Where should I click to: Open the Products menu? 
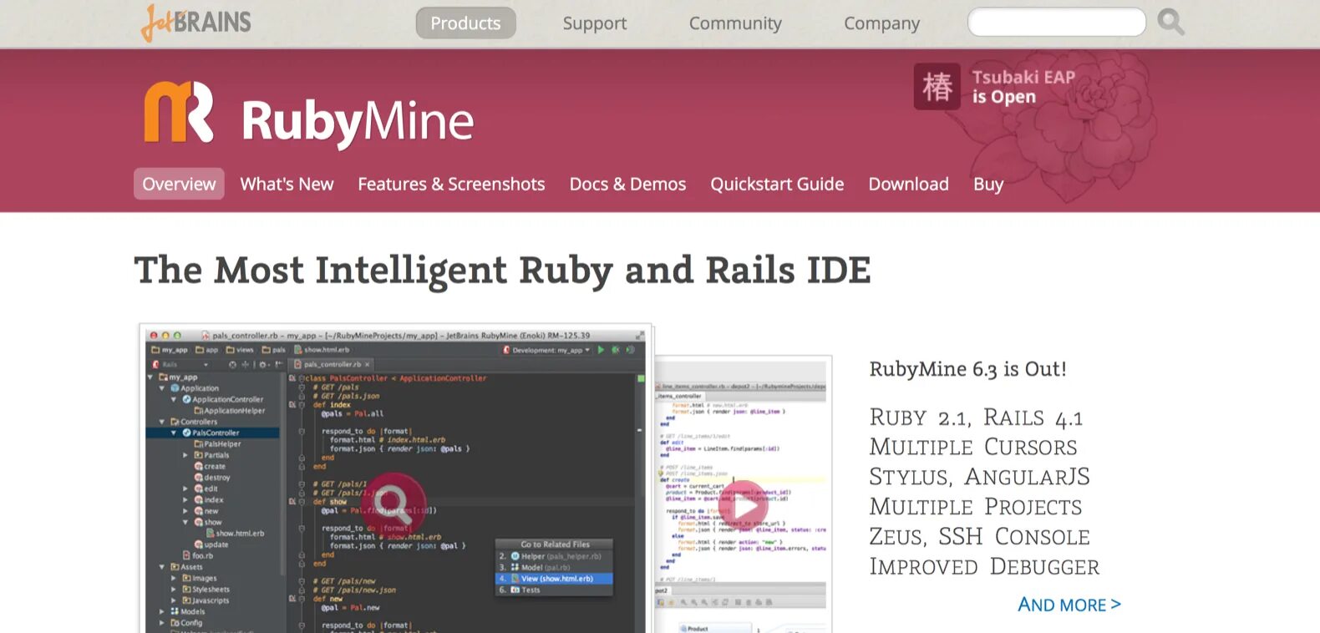tap(465, 23)
